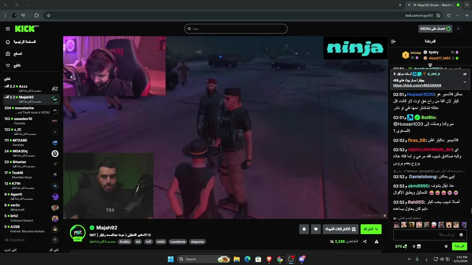Click BotRix username in chat
This screenshot has height=265, width=472.
click(x=429, y=117)
